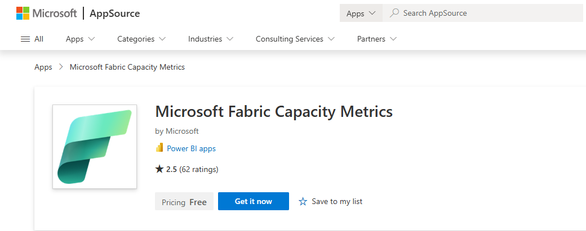
Task: Click Save to my list link
Action: point(337,201)
